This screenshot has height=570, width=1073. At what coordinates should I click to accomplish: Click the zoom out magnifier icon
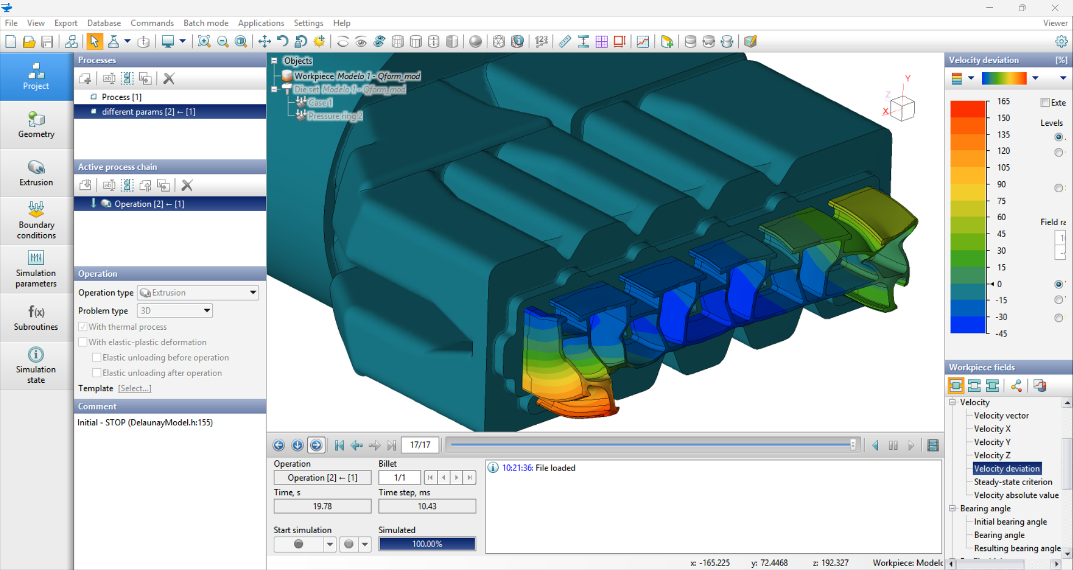(222, 41)
